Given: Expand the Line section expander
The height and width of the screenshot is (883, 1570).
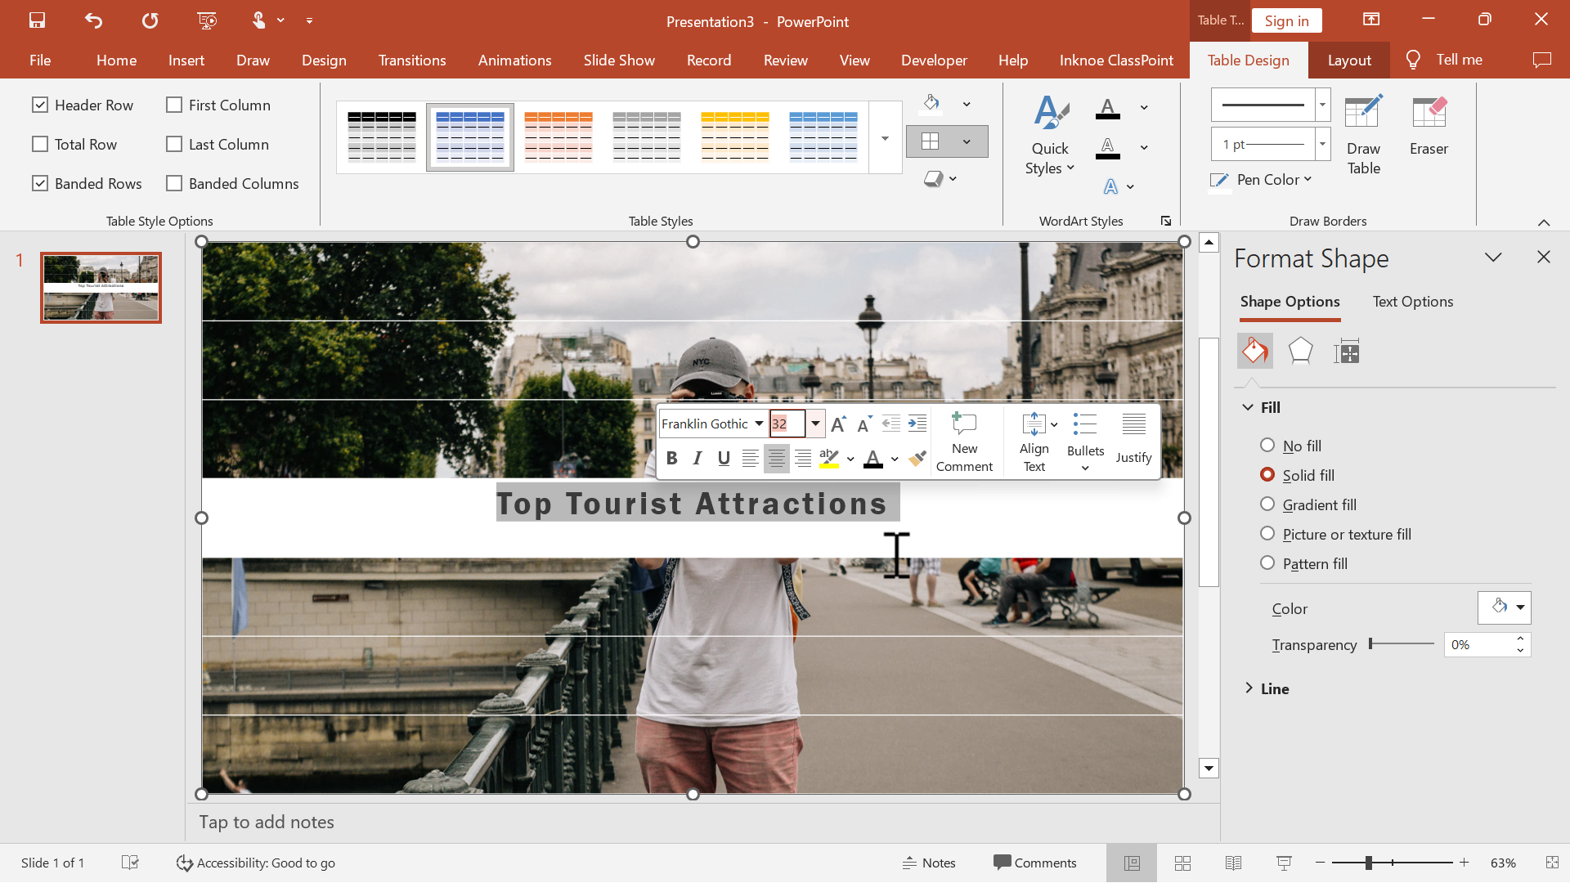Looking at the screenshot, I should tap(1249, 688).
